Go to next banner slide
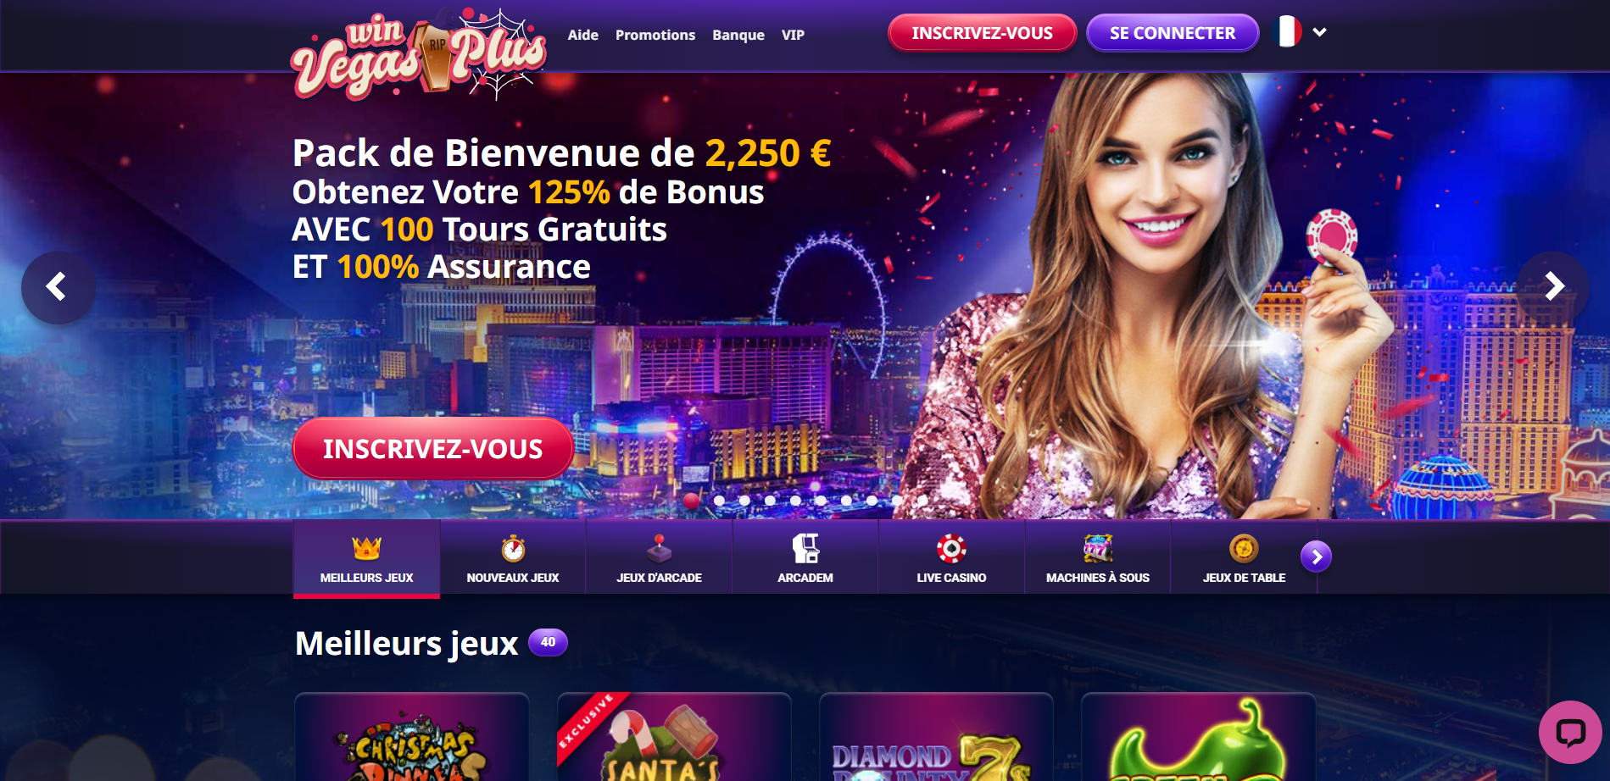The image size is (1610, 781). 1553,287
